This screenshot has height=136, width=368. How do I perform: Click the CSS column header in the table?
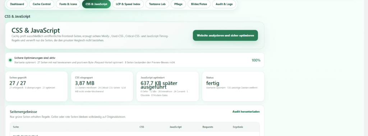[x=142, y=127]
